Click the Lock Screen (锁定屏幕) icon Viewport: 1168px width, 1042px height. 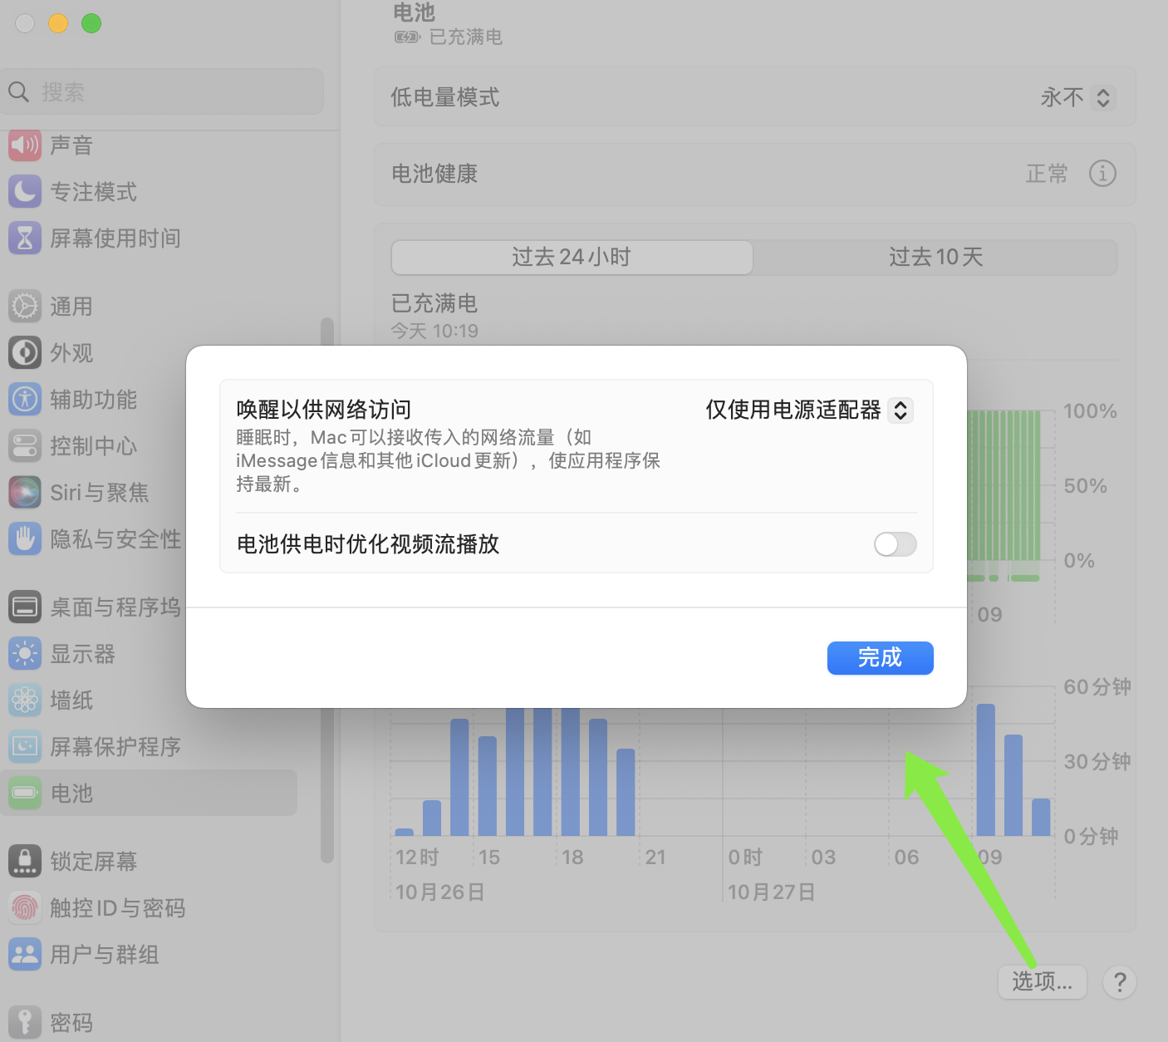tap(25, 862)
